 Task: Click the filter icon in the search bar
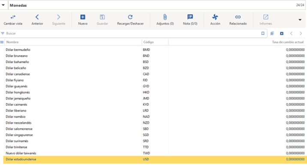(x=3, y=33)
